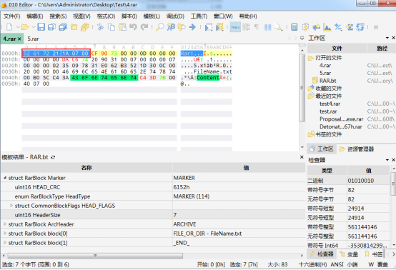Collapse the struct RarBlock Marker row
396x270 pixels.
(x=5, y=178)
